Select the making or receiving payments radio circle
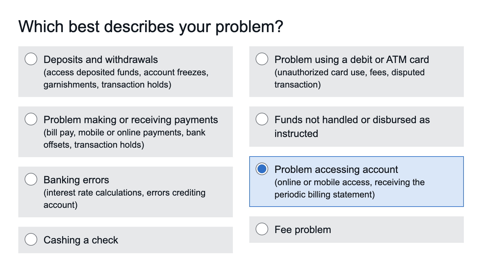This screenshot has height=274, width=479. pyautogui.click(x=31, y=119)
